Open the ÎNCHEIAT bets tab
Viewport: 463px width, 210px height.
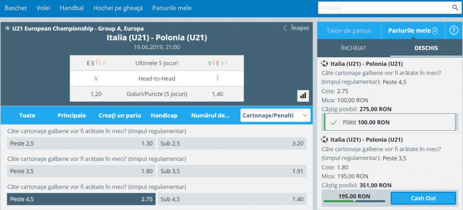(353, 48)
